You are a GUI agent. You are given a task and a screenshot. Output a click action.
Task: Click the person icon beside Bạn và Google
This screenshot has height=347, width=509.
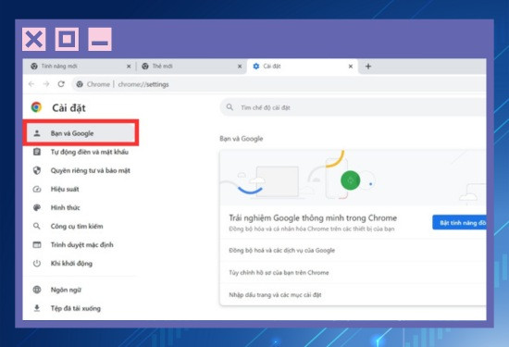(37, 133)
